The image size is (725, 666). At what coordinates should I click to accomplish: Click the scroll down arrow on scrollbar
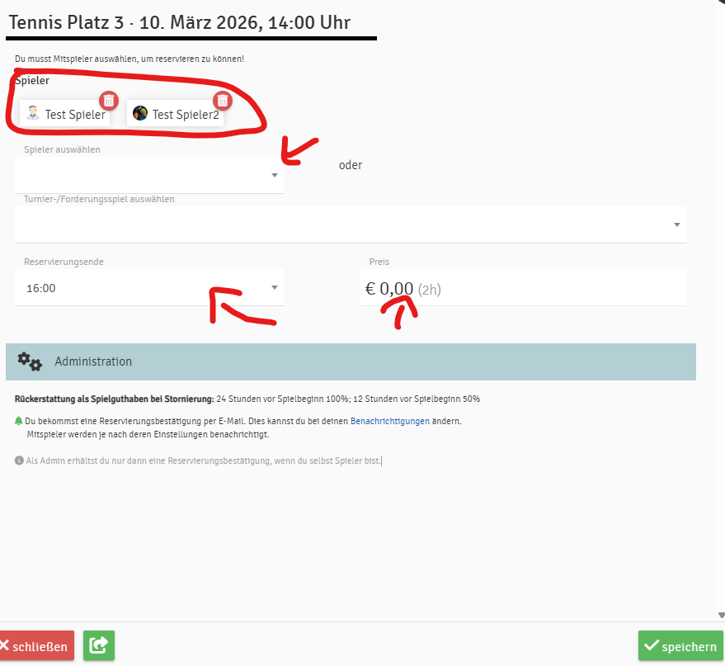point(721,615)
